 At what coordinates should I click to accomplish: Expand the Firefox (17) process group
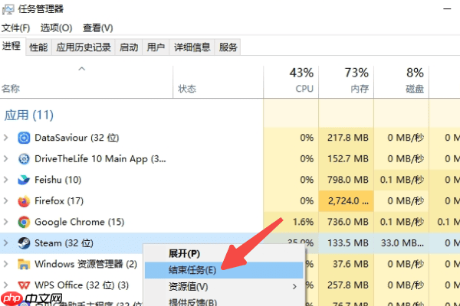click(x=5, y=201)
